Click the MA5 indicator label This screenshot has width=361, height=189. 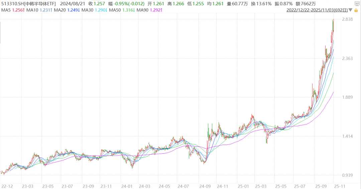[x=6, y=10]
